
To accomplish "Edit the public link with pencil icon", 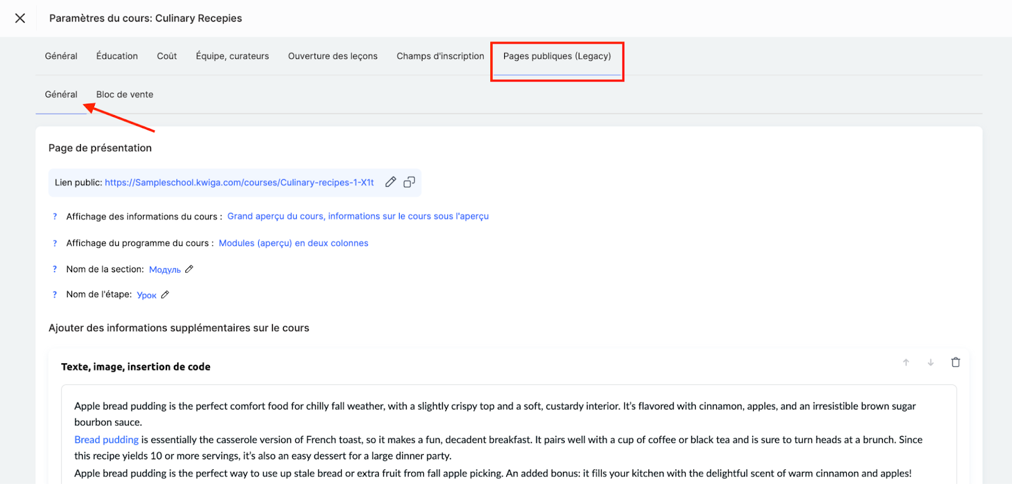I will pyautogui.click(x=391, y=182).
